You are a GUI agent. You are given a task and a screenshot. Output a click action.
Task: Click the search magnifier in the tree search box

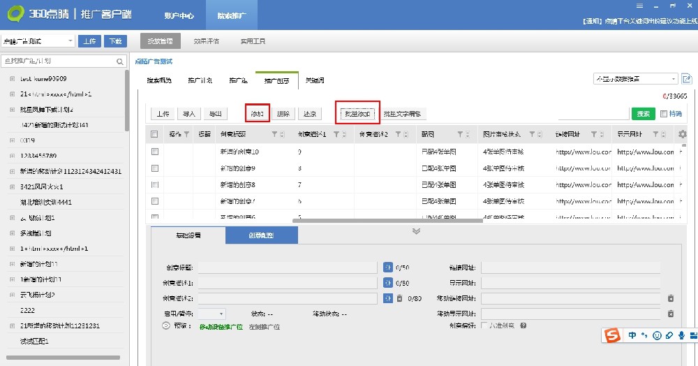point(120,61)
